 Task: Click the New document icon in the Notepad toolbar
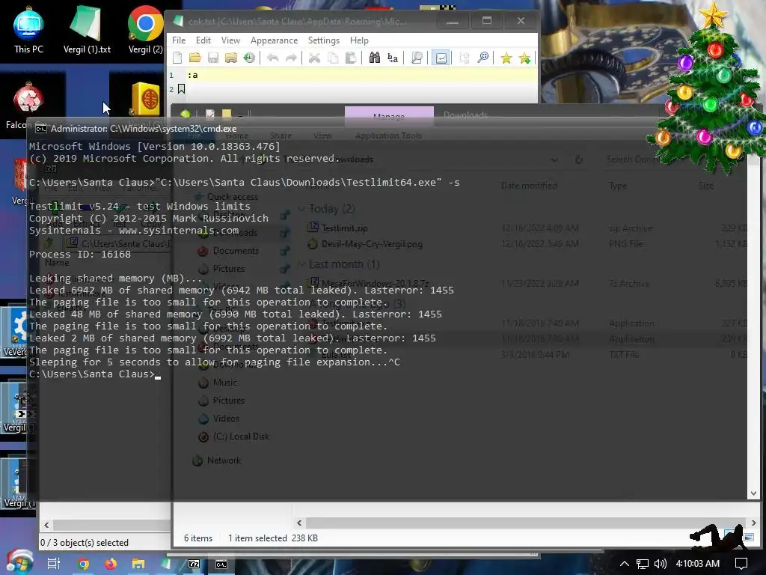pos(177,58)
